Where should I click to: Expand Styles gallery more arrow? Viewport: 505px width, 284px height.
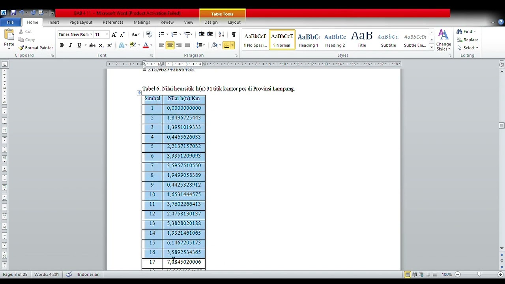[431, 47]
